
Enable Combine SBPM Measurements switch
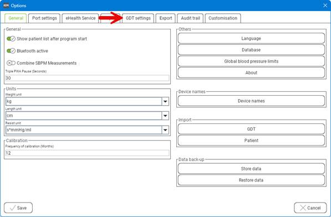tap(11, 63)
